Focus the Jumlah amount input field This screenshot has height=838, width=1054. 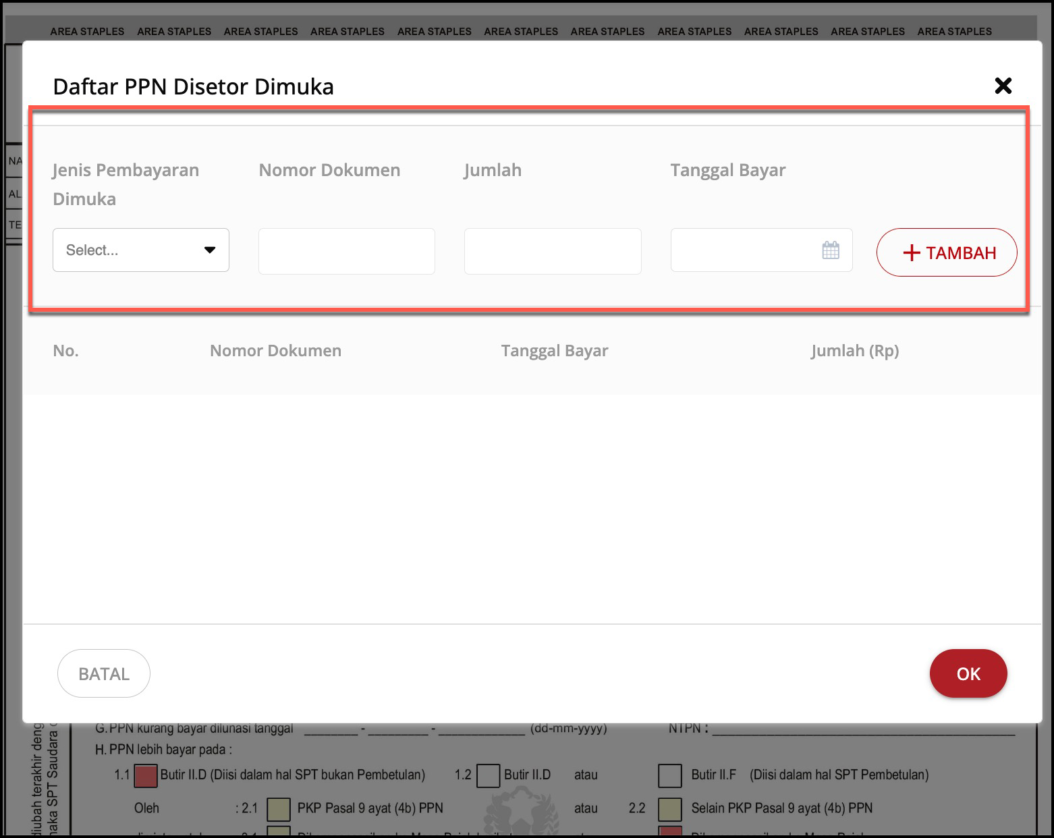click(552, 251)
